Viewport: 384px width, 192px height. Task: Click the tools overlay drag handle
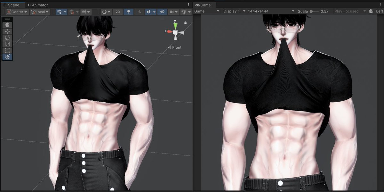[x=7, y=19]
